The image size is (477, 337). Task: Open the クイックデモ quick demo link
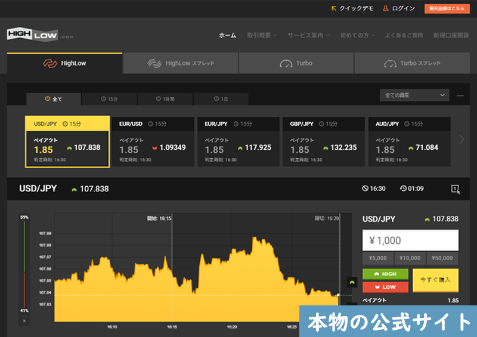[x=352, y=8]
